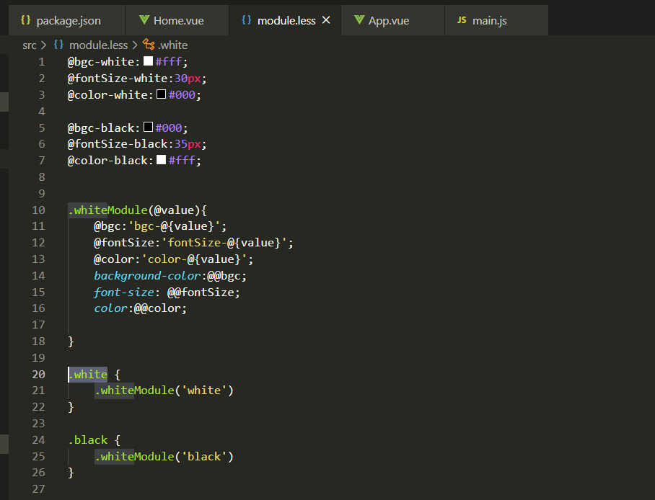Click the .black selector on line 24
Screen dimensions: 655x500
pyautogui.click(x=88, y=440)
